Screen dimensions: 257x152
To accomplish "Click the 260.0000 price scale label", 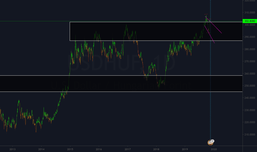I will (250, 74).
